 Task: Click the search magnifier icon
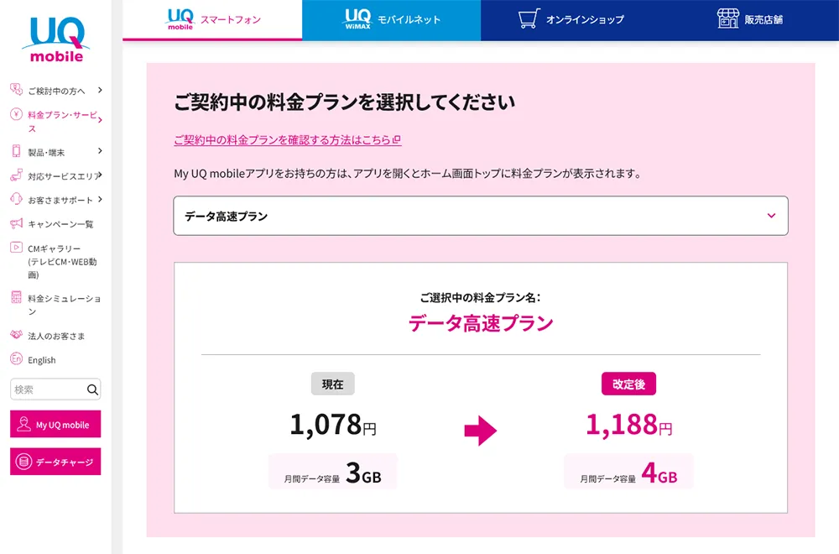click(92, 389)
